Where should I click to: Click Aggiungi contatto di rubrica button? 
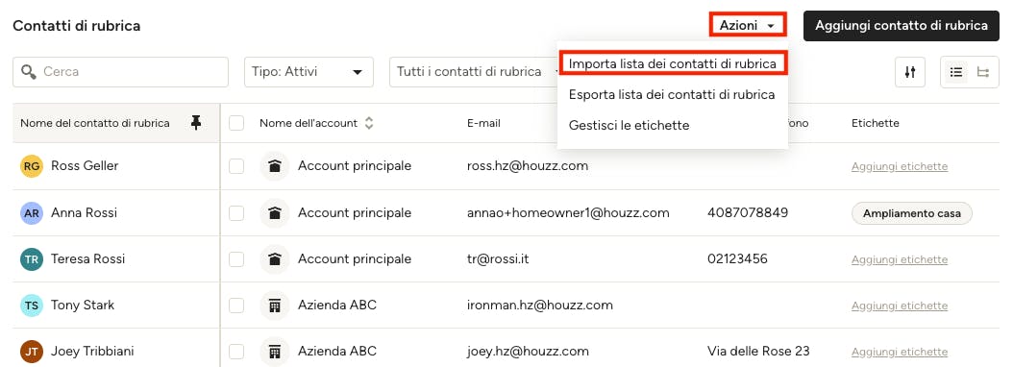point(902,26)
